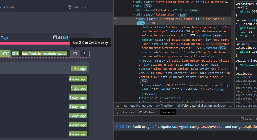Open the drawer three-dot menu
The image size is (257, 140).
[x=118, y=112]
